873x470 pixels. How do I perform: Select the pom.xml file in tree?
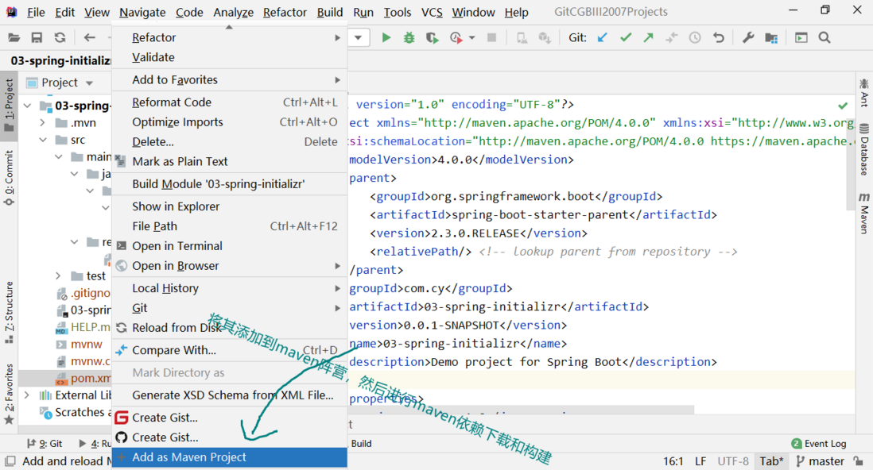click(x=83, y=378)
